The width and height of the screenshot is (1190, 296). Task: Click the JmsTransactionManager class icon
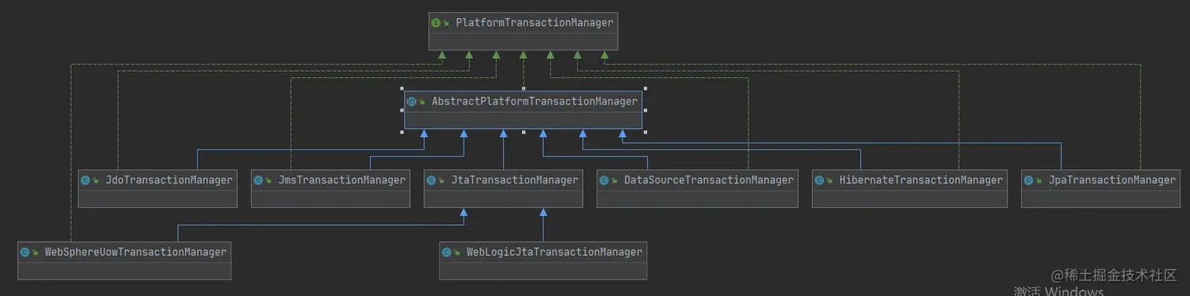point(259,180)
